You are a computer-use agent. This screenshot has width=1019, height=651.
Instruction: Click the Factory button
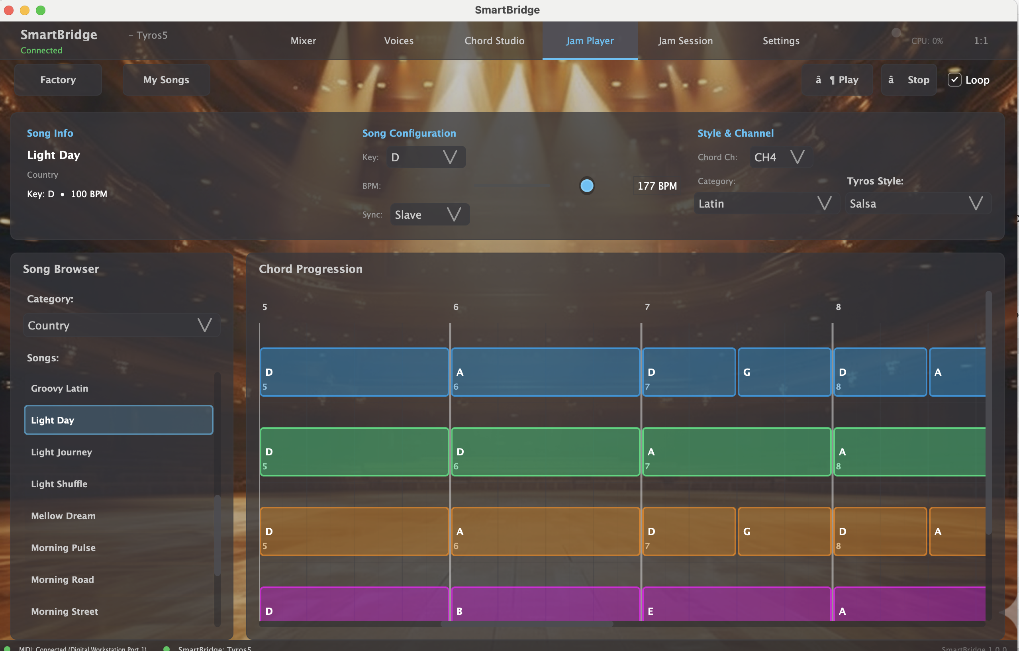(x=58, y=80)
